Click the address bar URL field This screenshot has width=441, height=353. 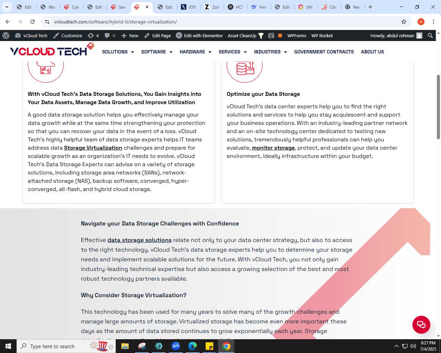tap(224, 22)
